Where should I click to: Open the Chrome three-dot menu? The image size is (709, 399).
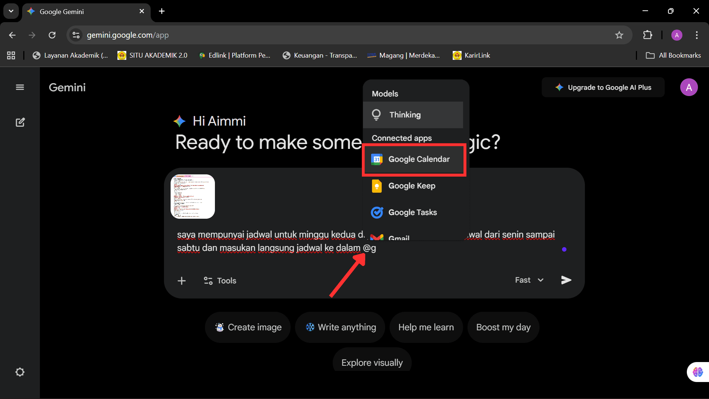point(697,35)
